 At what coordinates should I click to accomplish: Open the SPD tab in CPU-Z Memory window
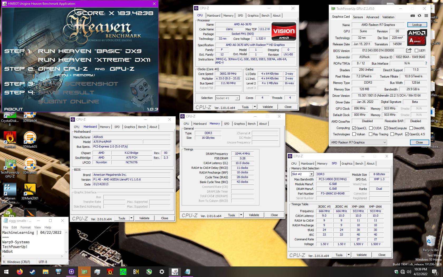point(227,124)
